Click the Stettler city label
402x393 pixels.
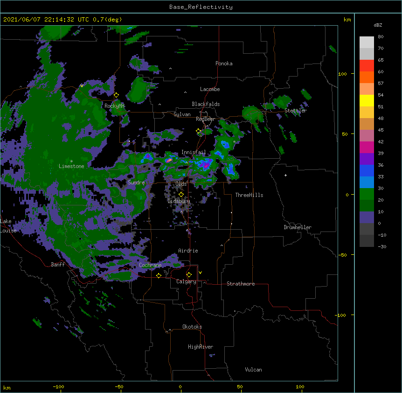[296, 111]
